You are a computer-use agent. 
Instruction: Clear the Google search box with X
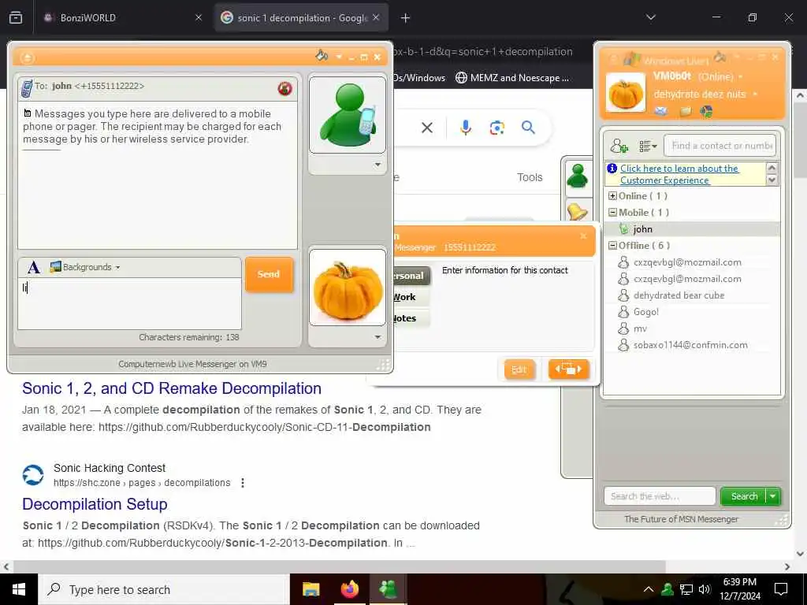coord(427,128)
